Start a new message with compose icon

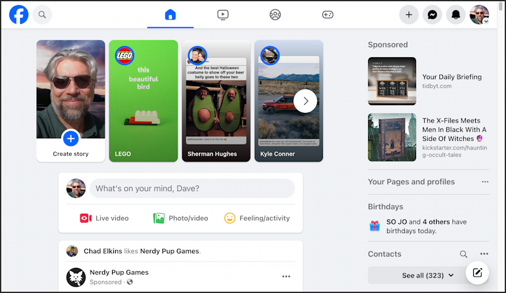click(x=477, y=273)
